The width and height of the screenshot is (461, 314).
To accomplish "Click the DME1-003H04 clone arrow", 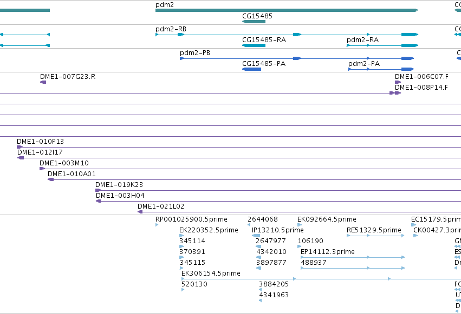I will coord(99,201).
